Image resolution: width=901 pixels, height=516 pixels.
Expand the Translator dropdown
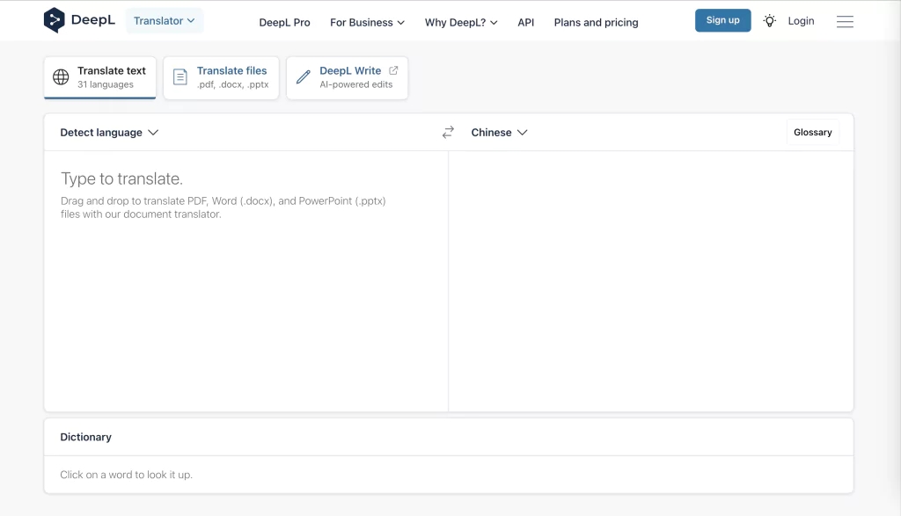point(165,21)
